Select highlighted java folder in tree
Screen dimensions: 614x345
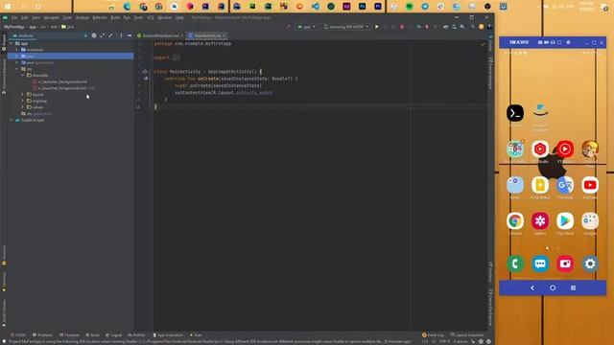[70, 56]
